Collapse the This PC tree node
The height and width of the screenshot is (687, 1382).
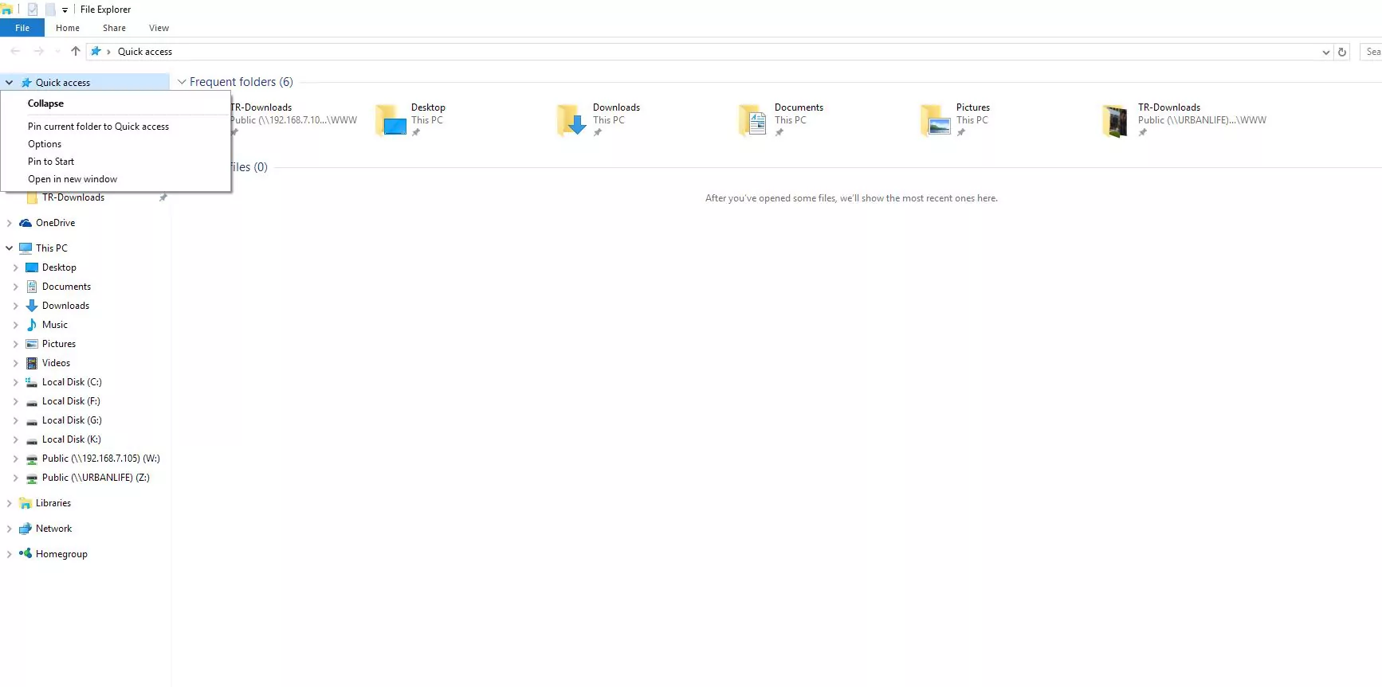click(10, 248)
